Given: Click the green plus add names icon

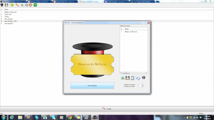Looking at the screenshot, I should tap(12, 5).
